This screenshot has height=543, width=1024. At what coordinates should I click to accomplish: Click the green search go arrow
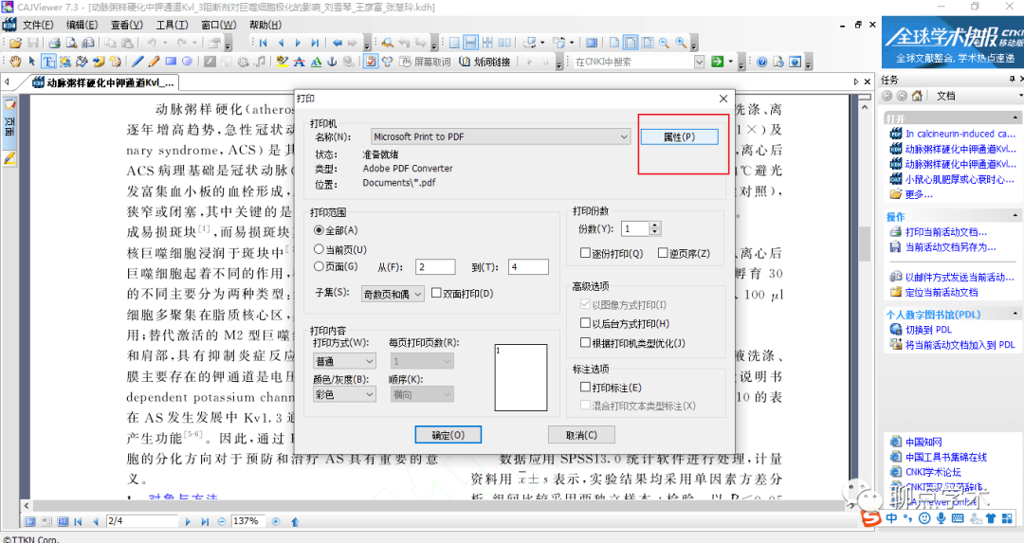pos(717,62)
